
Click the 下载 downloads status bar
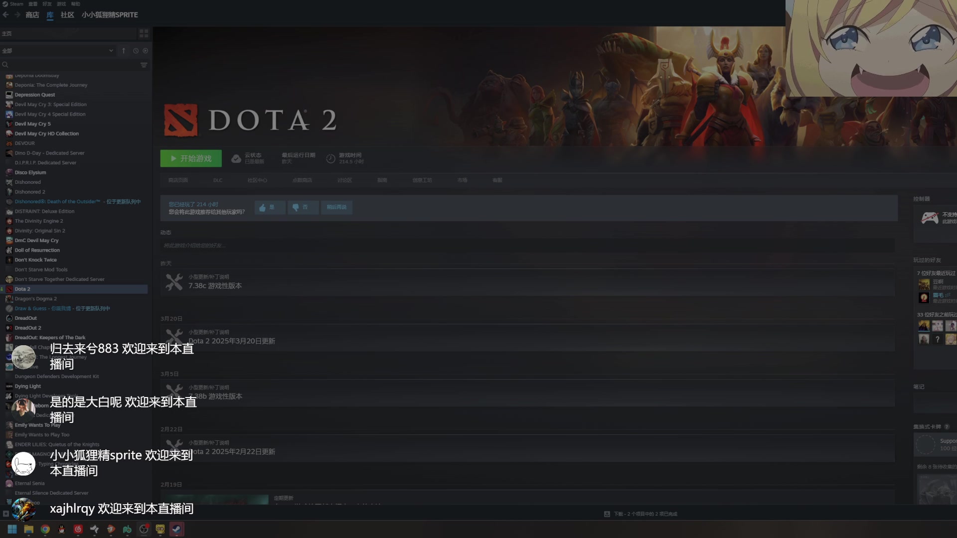pos(641,514)
